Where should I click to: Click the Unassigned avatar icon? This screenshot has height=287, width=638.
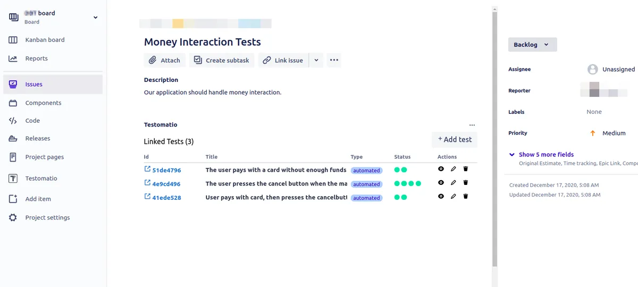coord(593,70)
